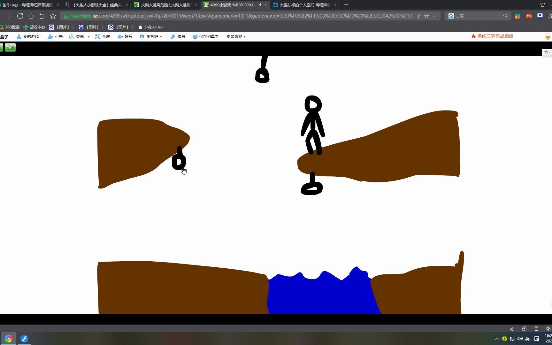Switch to the 火柴人逃离危险3 tab
552x345 pixels.
166,5
